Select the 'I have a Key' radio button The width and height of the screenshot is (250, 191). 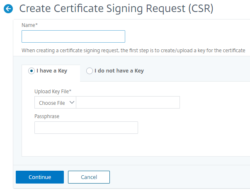coord(31,71)
